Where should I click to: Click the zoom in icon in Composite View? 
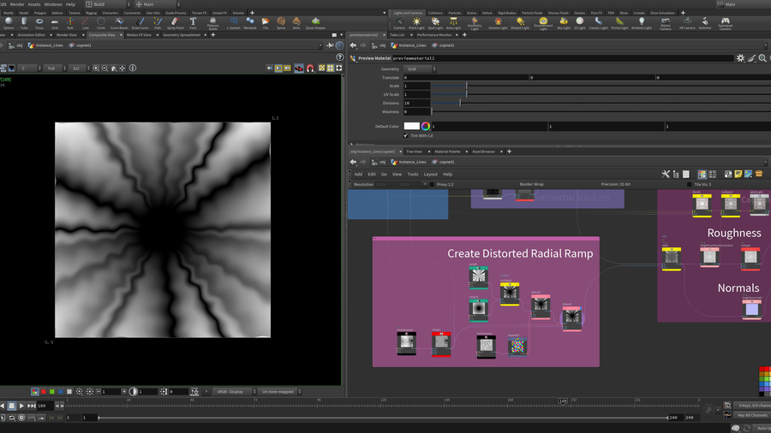(96, 68)
